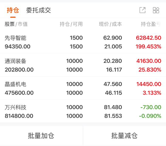Select market value 94350.00

[x=18, y=47]
